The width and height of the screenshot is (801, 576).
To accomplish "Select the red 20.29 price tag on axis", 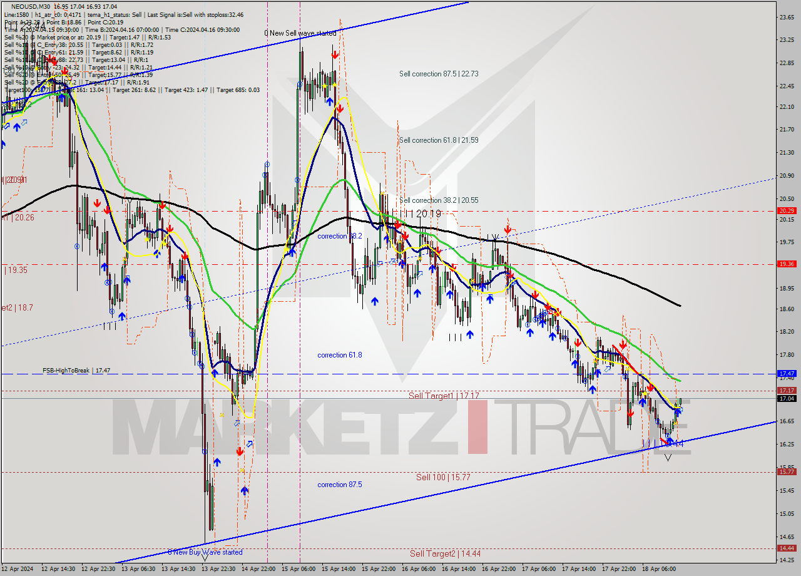I will [787, 211].
